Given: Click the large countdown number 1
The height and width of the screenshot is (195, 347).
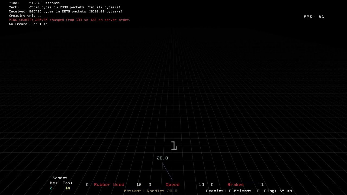Looking at the screenshot, I should click(x=174, y=146).
